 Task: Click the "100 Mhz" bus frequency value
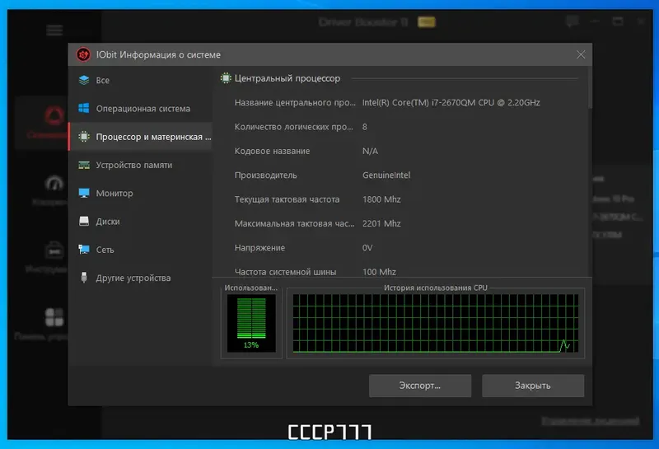coord(379,272)
